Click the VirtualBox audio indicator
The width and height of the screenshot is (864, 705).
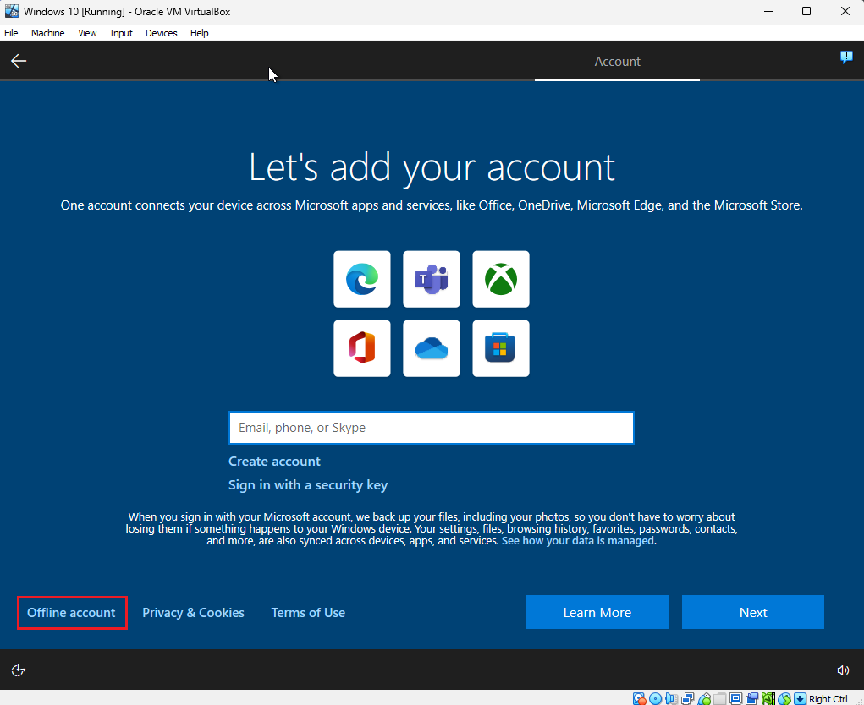(x=671, y=698)
